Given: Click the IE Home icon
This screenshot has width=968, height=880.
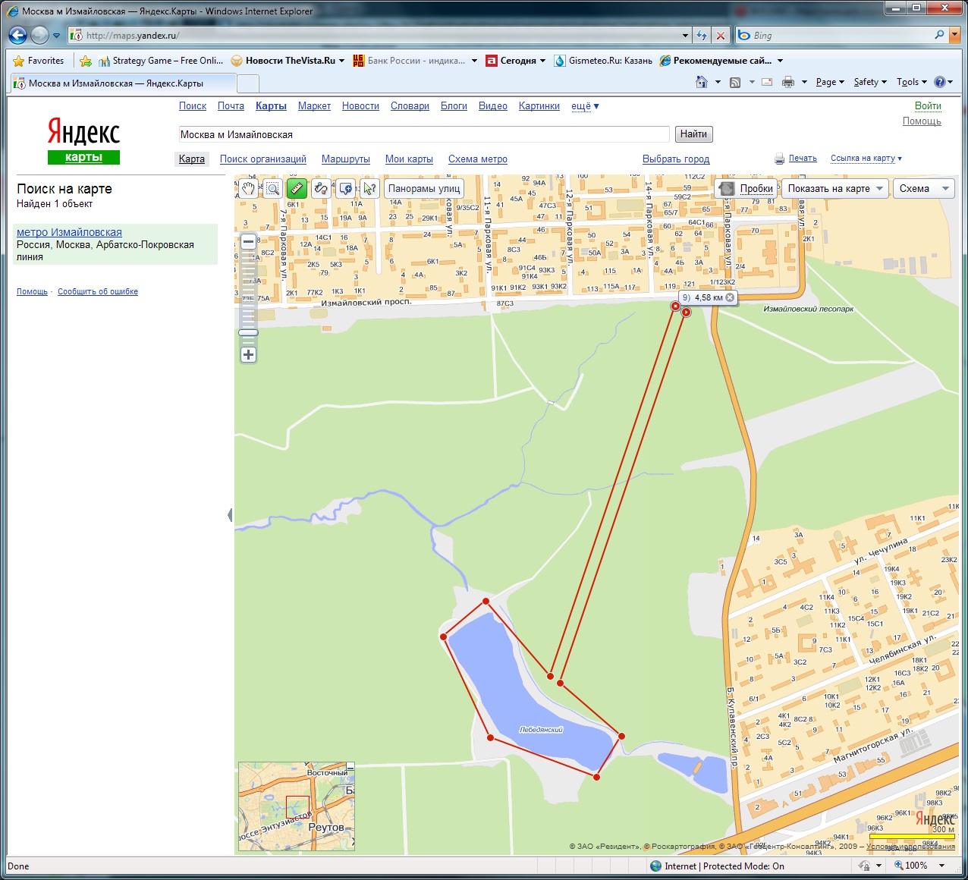Looking at the screenshot, I should click(x=702, y=82).
